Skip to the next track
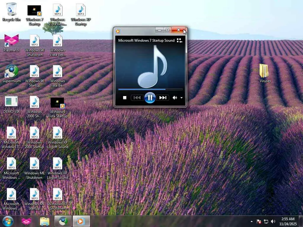 [x=163, y=98]
